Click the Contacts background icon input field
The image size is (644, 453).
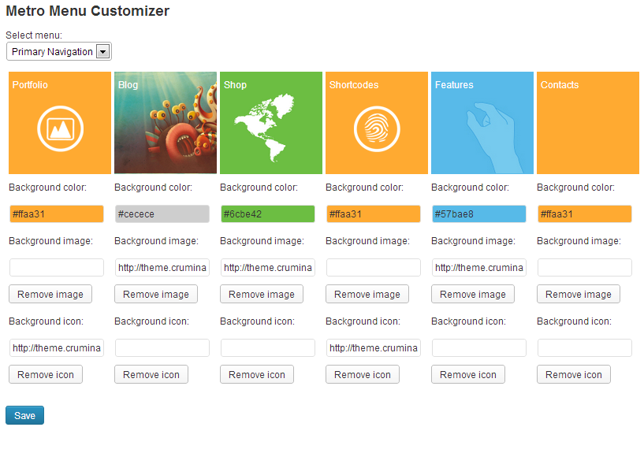click(584, 348)
